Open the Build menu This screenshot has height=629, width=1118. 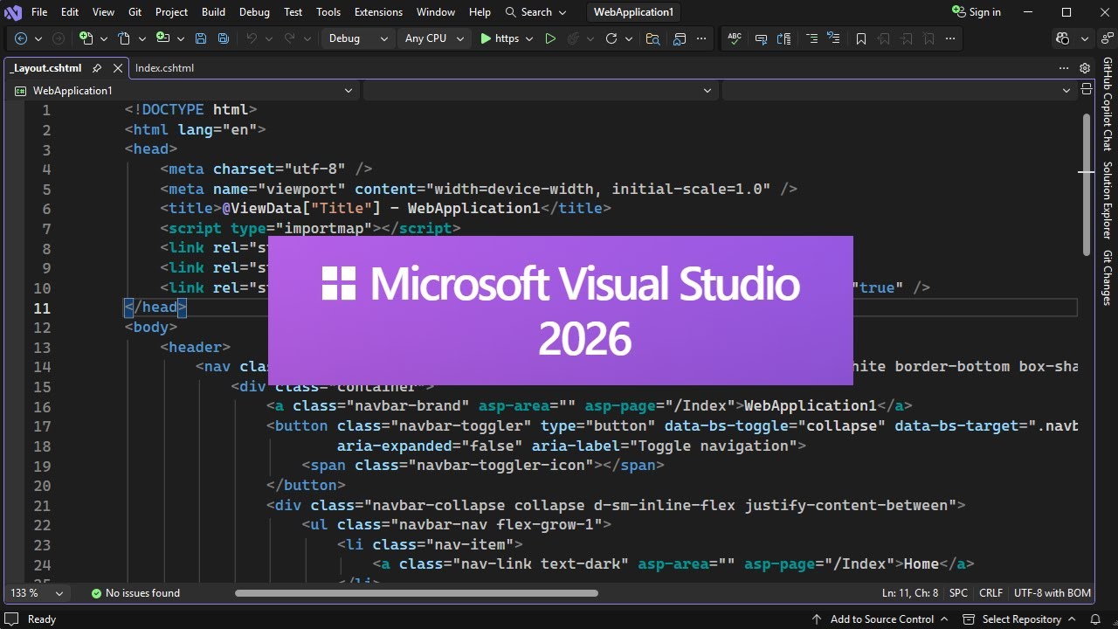coord(213,12)
